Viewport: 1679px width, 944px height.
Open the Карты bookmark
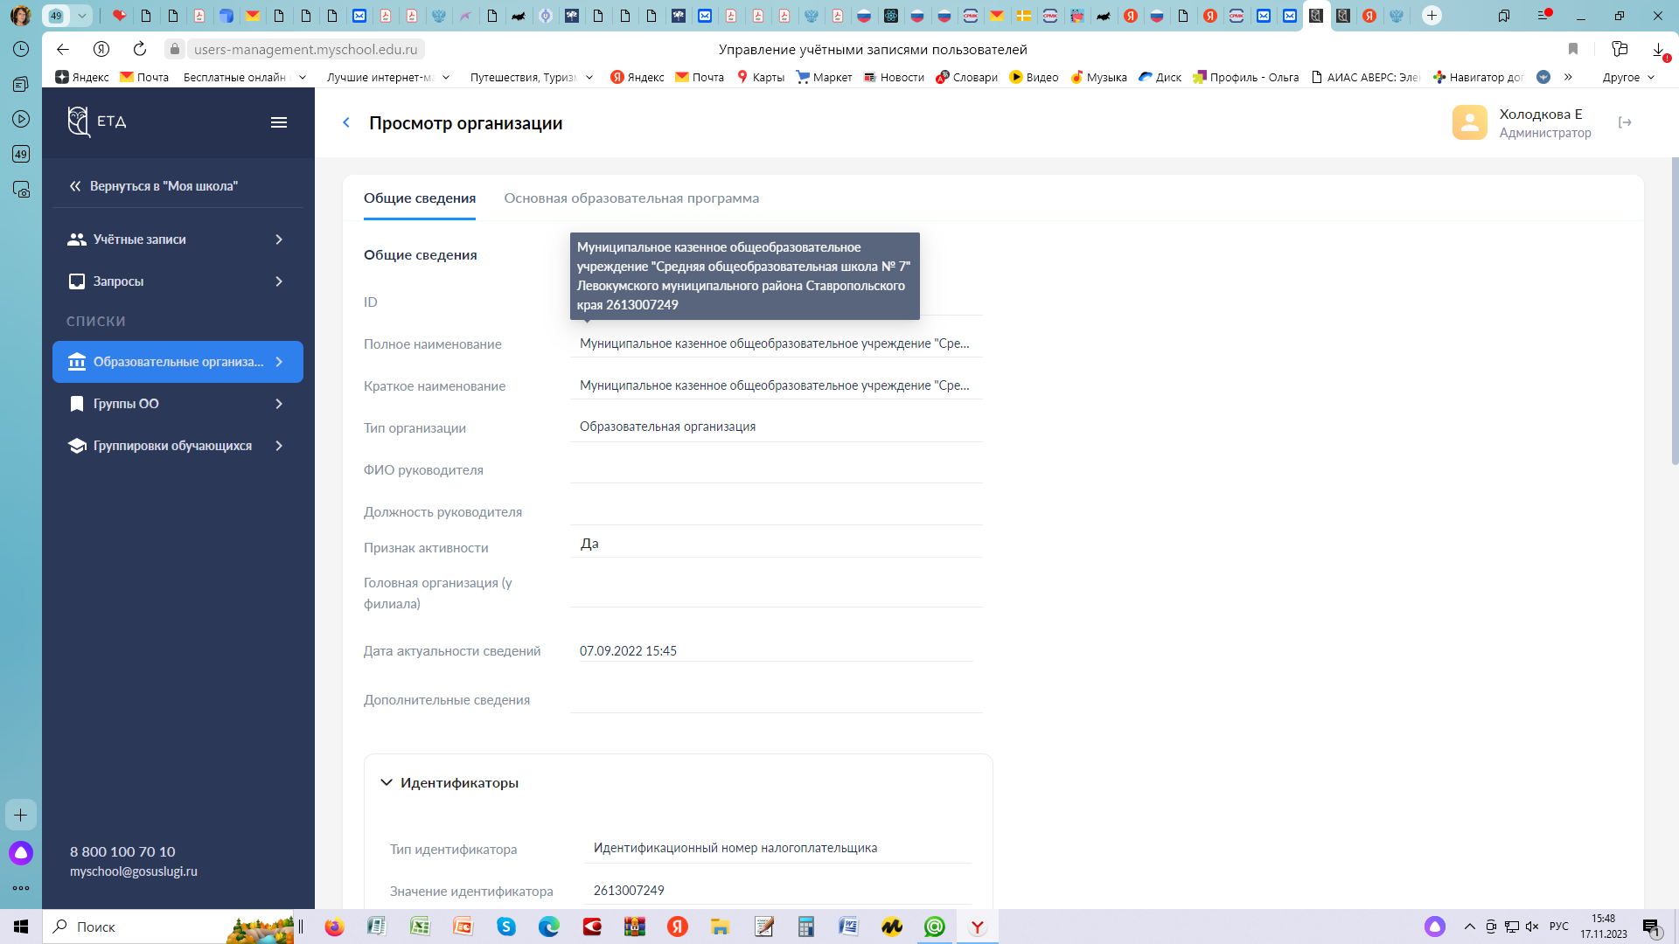click(x=760, y=77)
